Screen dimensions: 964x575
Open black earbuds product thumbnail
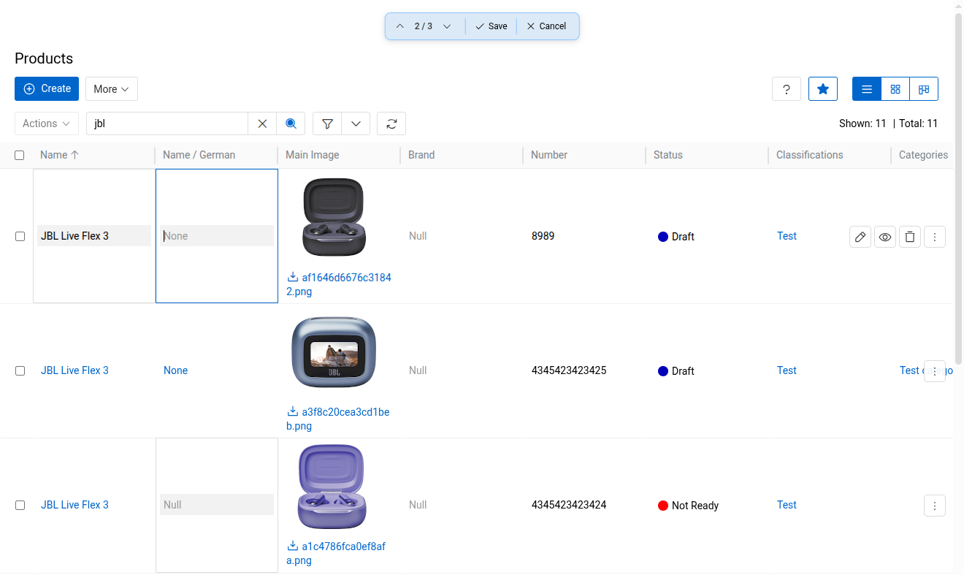334,217
